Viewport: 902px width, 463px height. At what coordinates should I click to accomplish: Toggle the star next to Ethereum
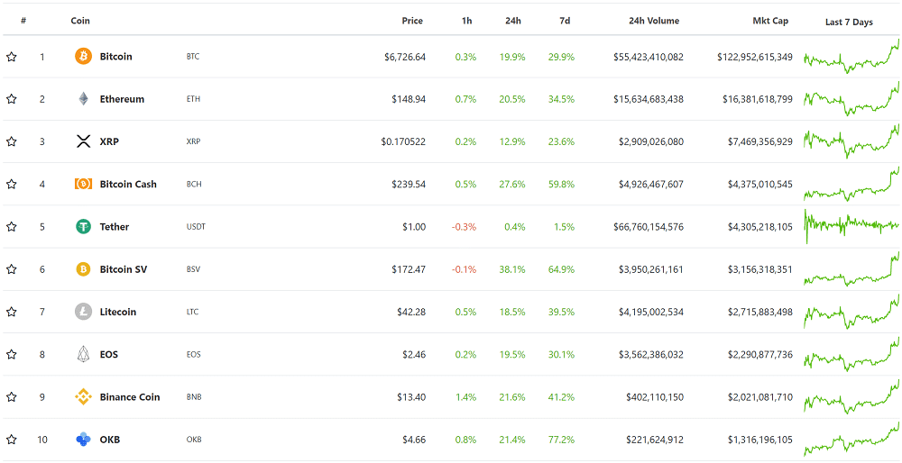11,99
